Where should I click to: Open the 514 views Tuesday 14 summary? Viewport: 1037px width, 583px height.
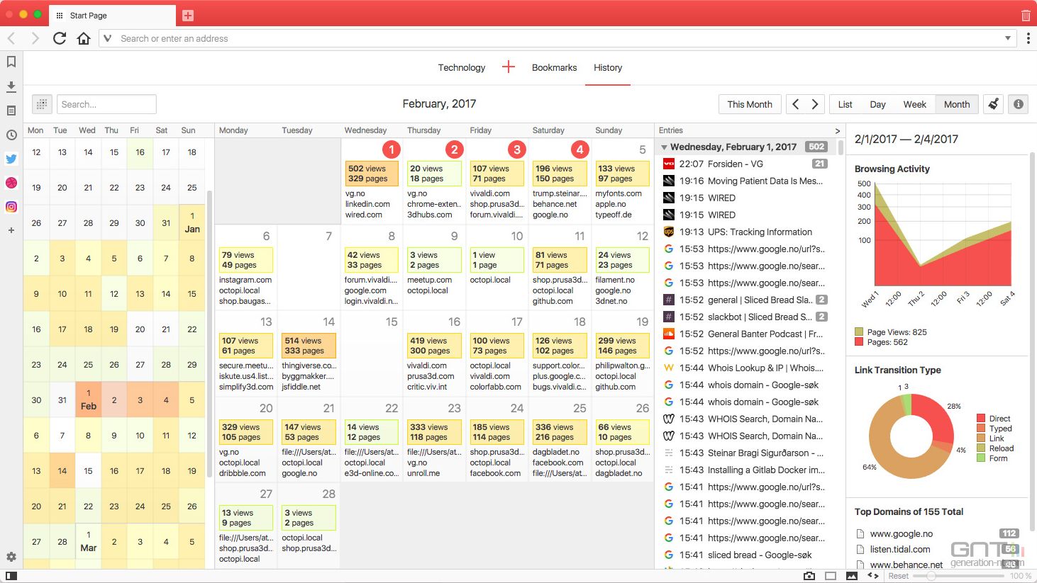tap(309, 346)
